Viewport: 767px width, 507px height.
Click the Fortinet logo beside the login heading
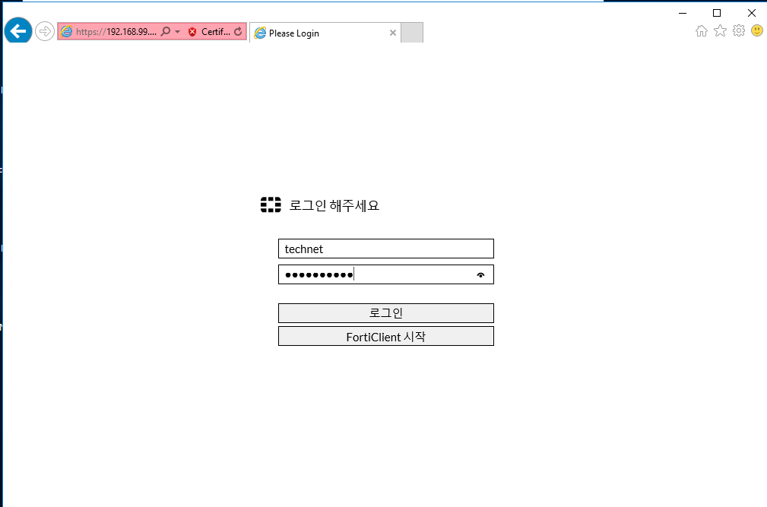pos(271,205)
